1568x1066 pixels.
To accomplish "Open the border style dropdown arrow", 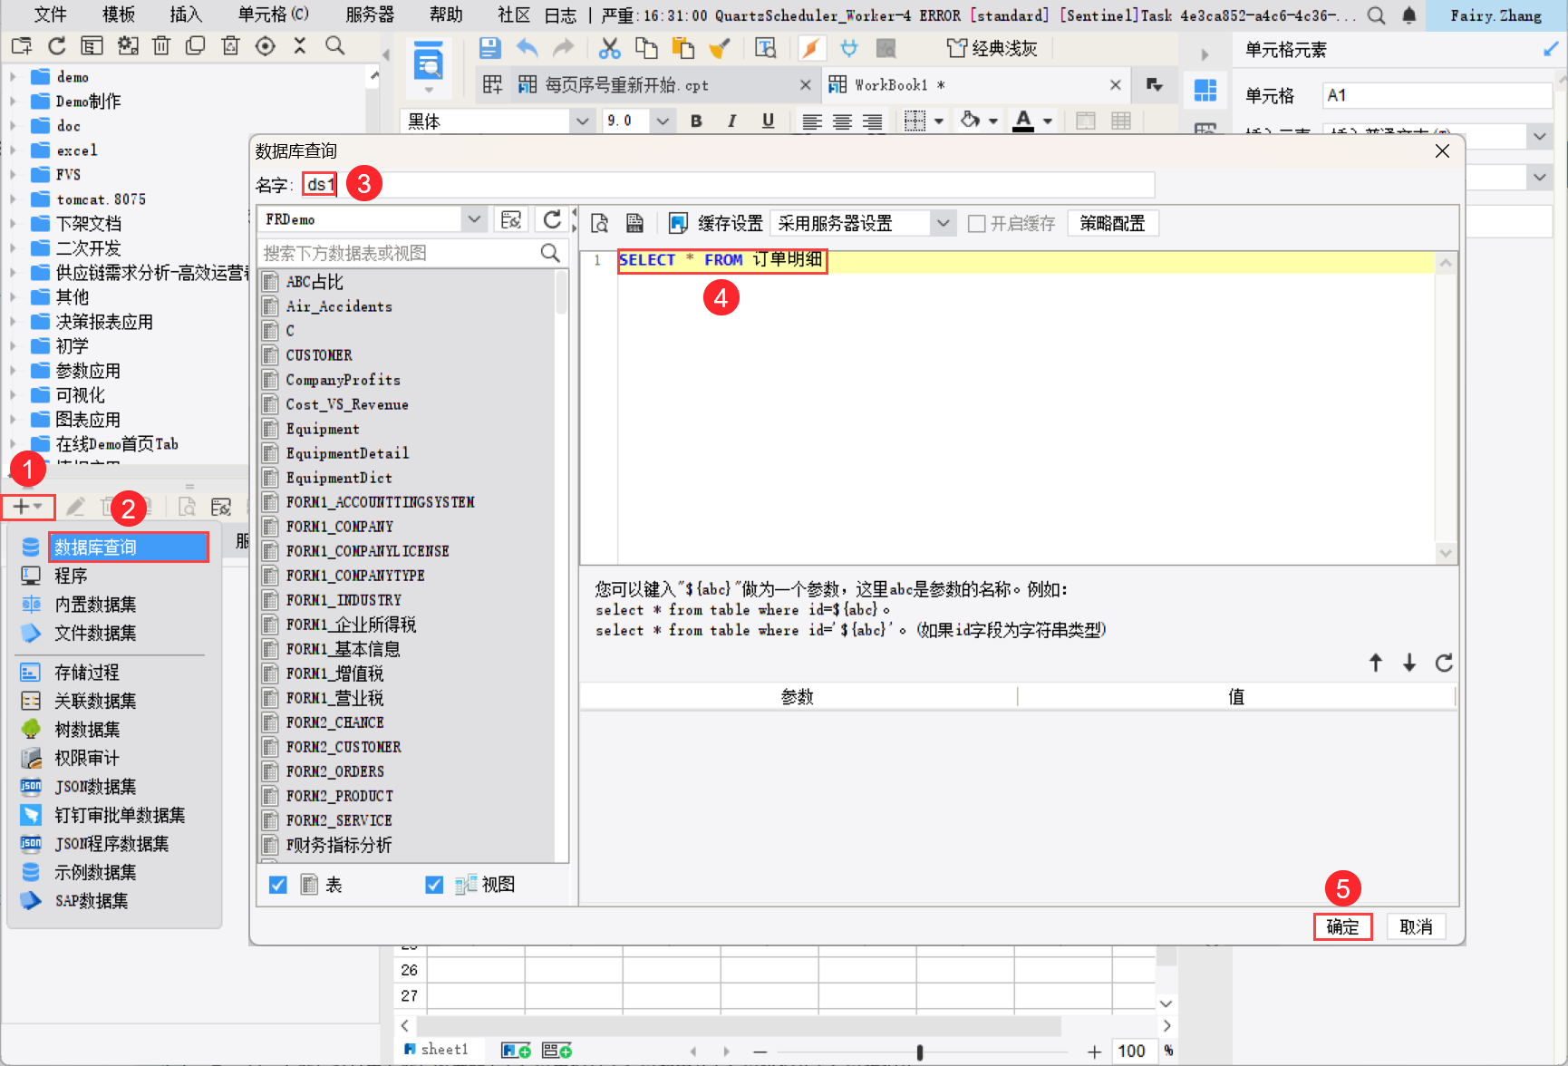I will point(939,121).
